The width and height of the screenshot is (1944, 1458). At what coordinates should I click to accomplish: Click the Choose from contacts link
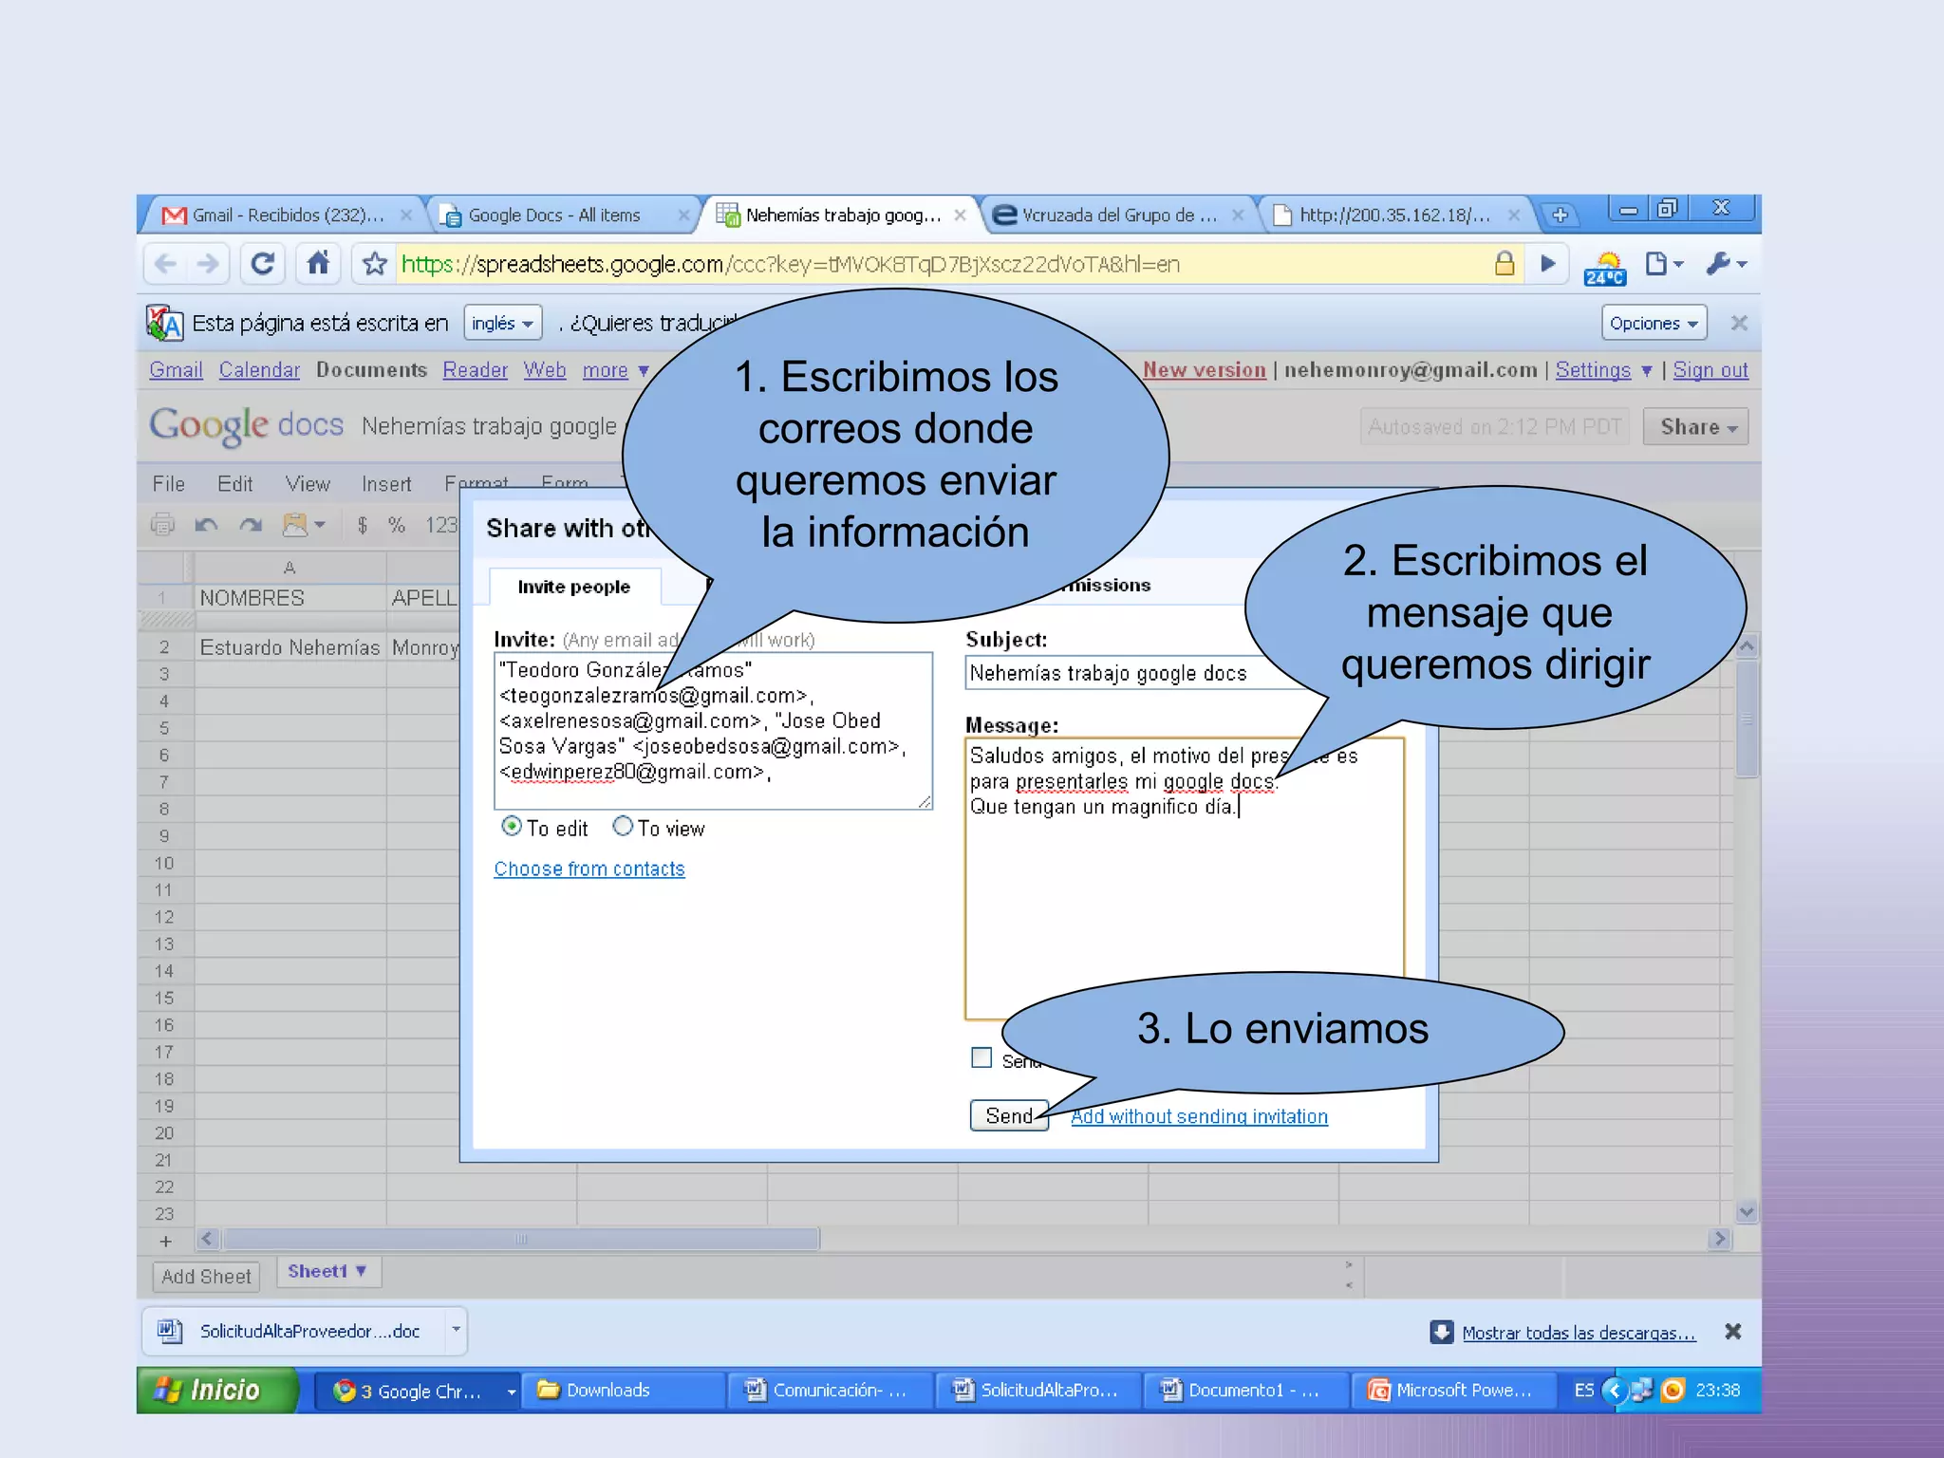(589, 869)
